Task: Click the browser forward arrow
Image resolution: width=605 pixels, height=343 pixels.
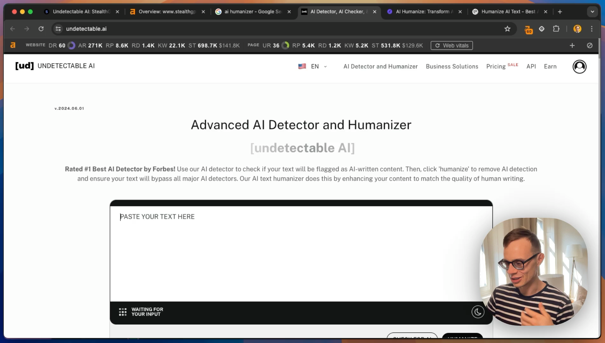Action: 27,29
